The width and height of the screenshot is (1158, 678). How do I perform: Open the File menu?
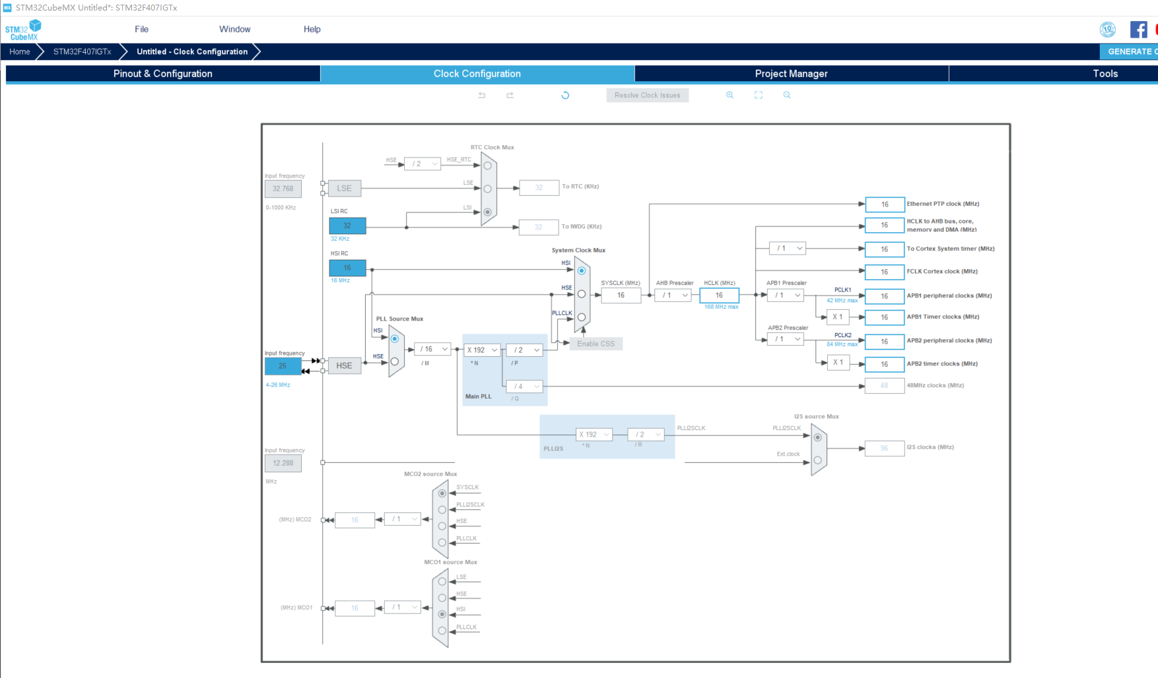(141, 29)
